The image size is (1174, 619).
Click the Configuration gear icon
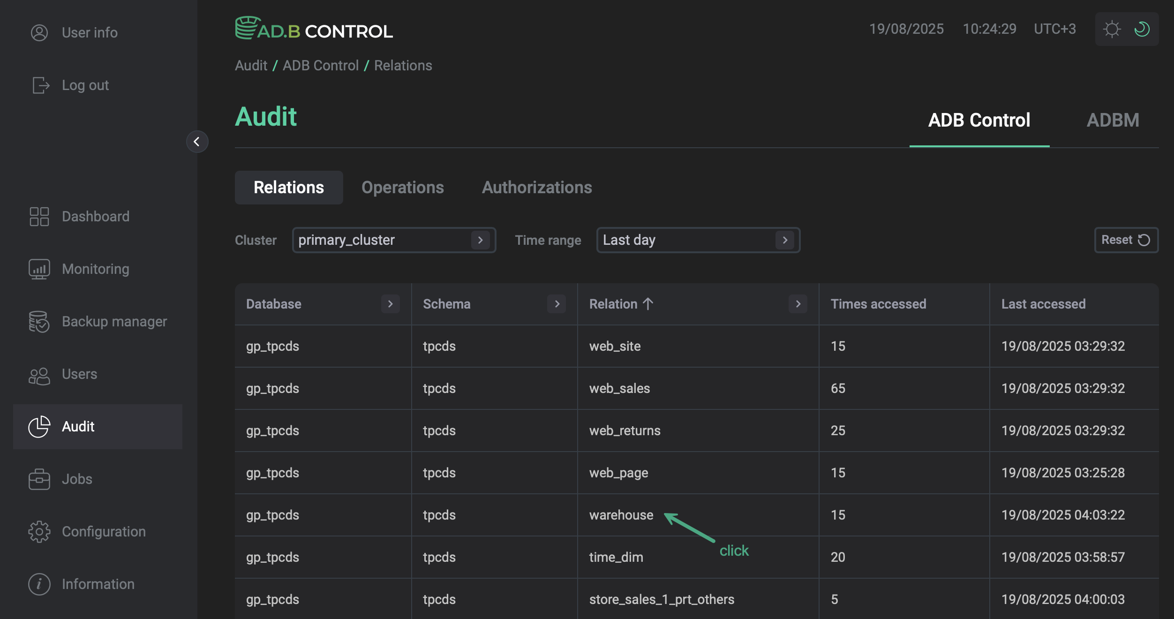click(39, 531)
